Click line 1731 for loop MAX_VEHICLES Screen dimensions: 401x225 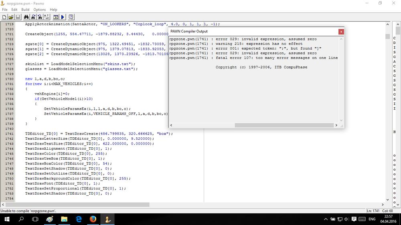59,84
